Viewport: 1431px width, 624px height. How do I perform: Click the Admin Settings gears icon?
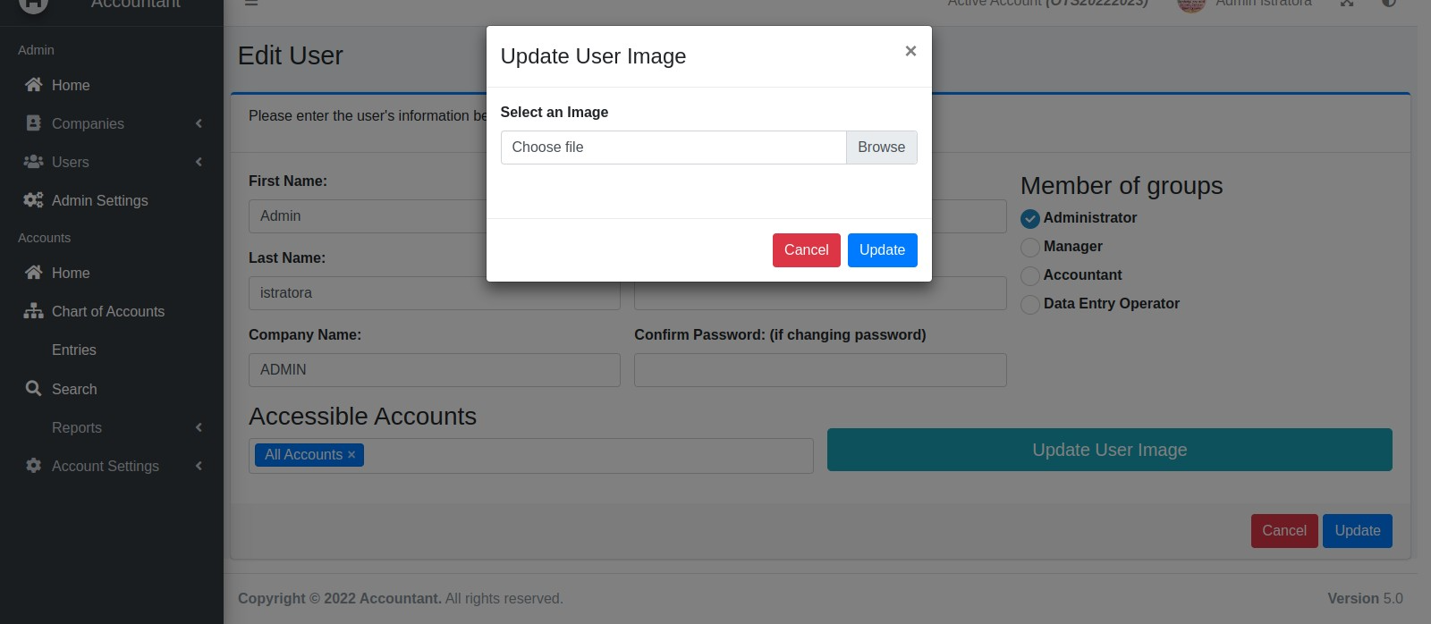[34, 200]
